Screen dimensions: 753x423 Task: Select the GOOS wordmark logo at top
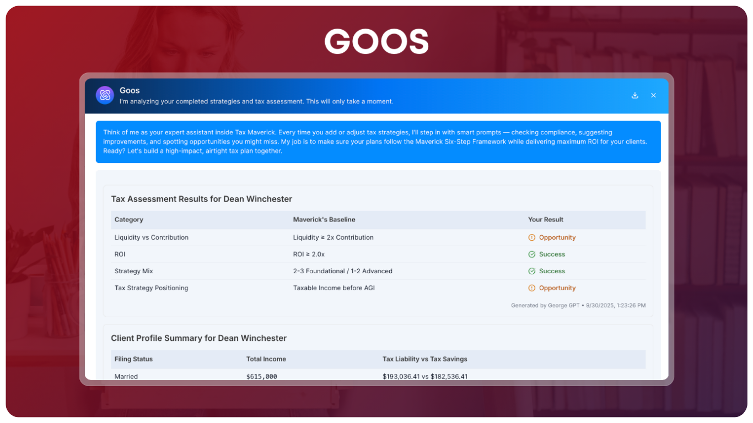tap(376, 41)
